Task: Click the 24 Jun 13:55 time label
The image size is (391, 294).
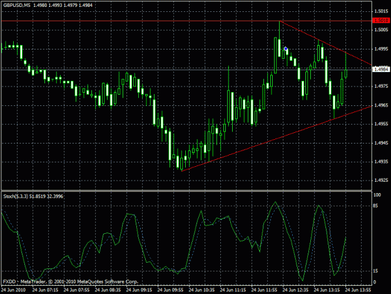Action: [x=358, y=290]
